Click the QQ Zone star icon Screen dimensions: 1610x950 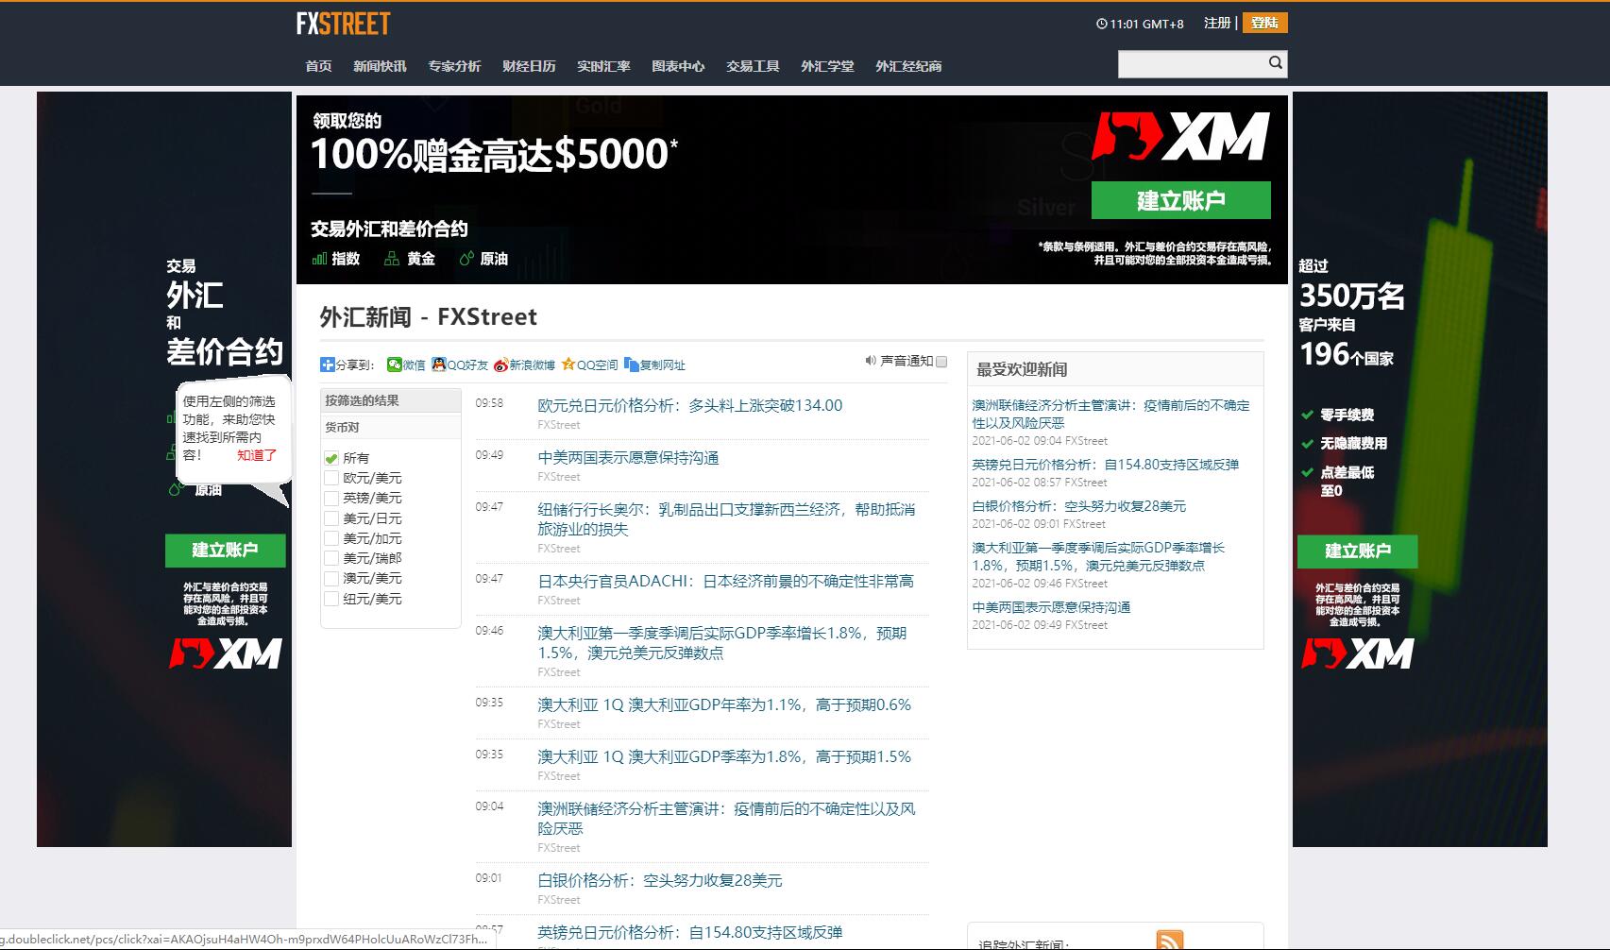[x=568, y=365]
